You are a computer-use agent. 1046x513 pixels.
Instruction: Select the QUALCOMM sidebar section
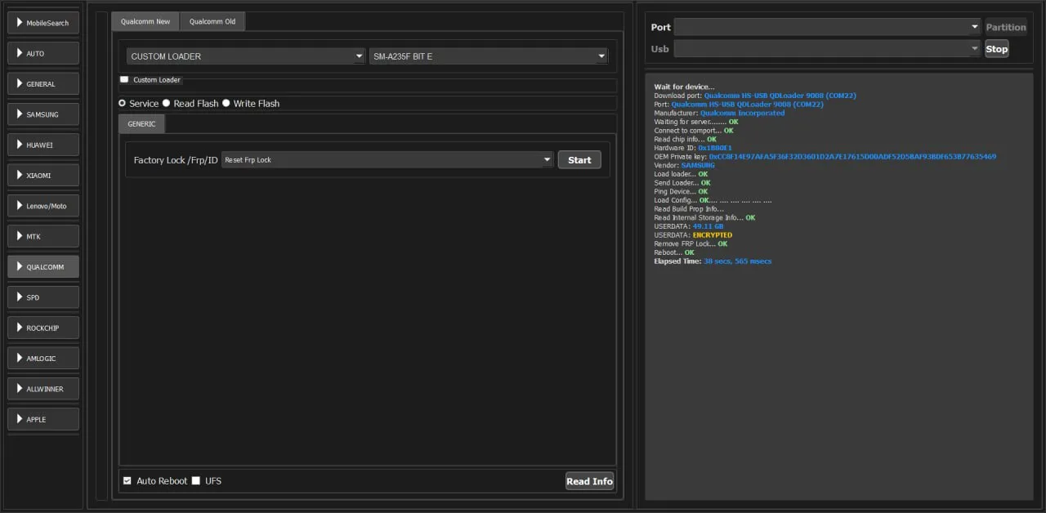[x=43, y=266]
